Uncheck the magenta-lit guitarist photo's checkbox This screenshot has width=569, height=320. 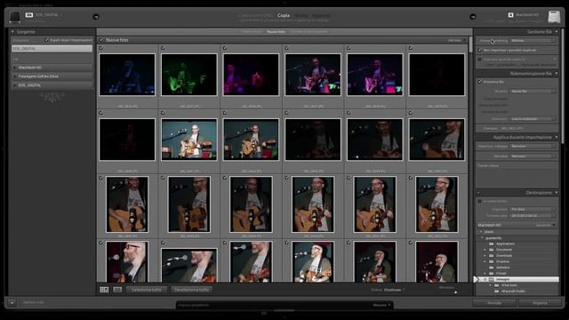(225, 48)
